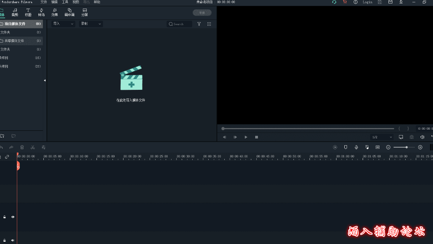Screen dimensions: 433x244
Task: Add a marker with the shield marker icon
Action: (x=345, y=147)
